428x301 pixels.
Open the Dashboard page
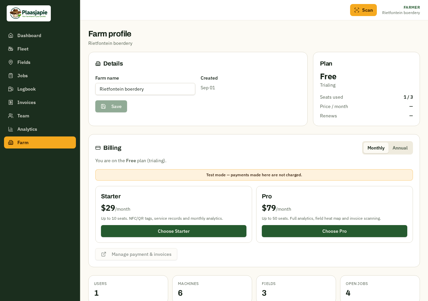click(x=40, y=35)
